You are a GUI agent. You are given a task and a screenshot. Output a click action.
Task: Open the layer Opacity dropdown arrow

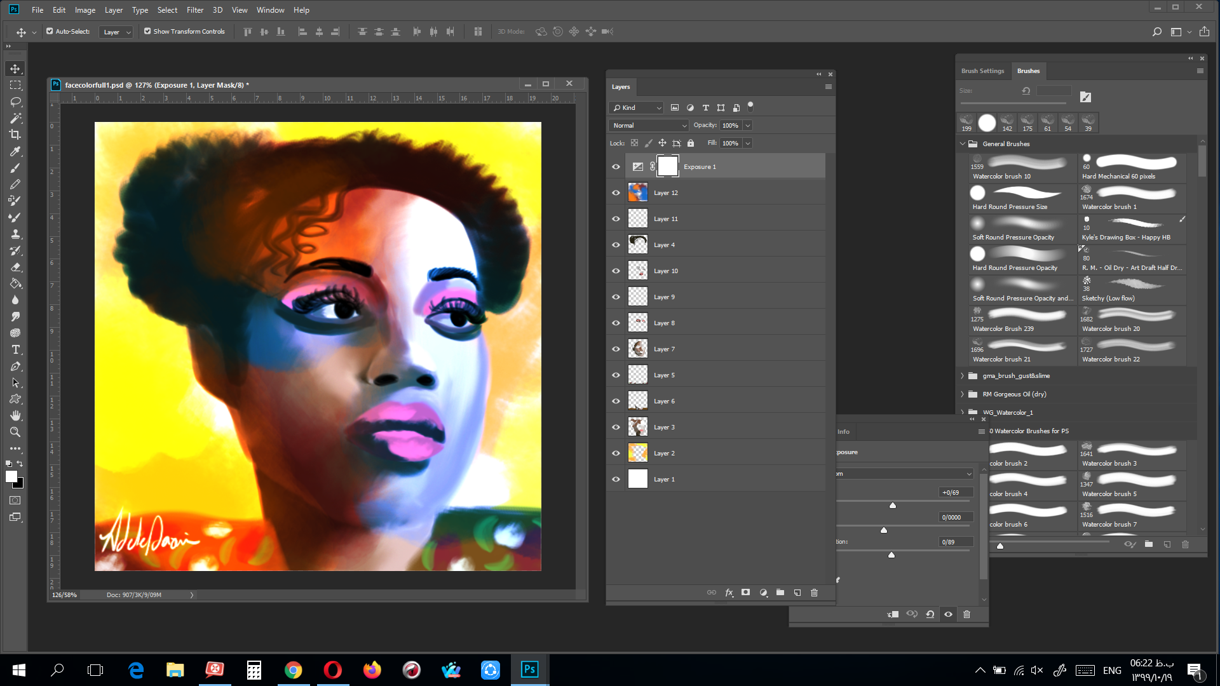pyautogui.click(x=748, y=126)
